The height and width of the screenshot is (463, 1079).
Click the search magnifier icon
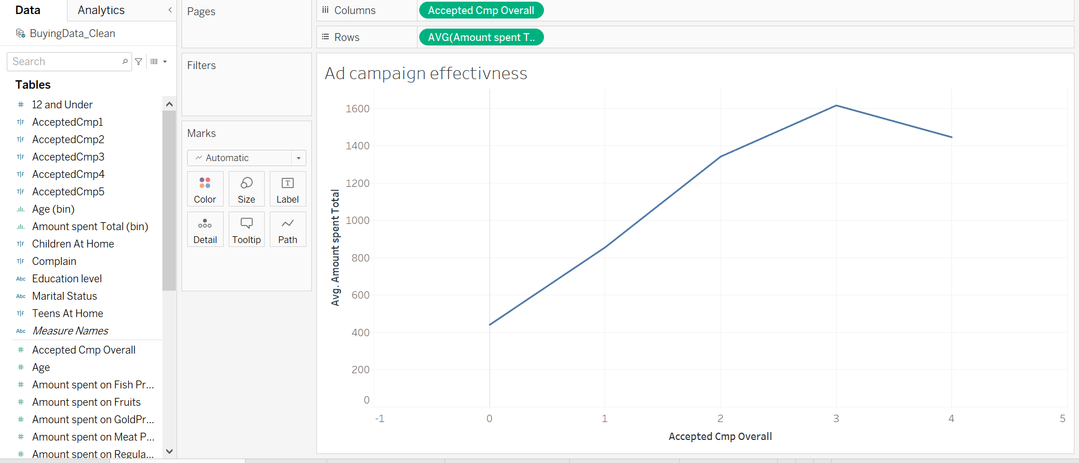coord(125,62)
